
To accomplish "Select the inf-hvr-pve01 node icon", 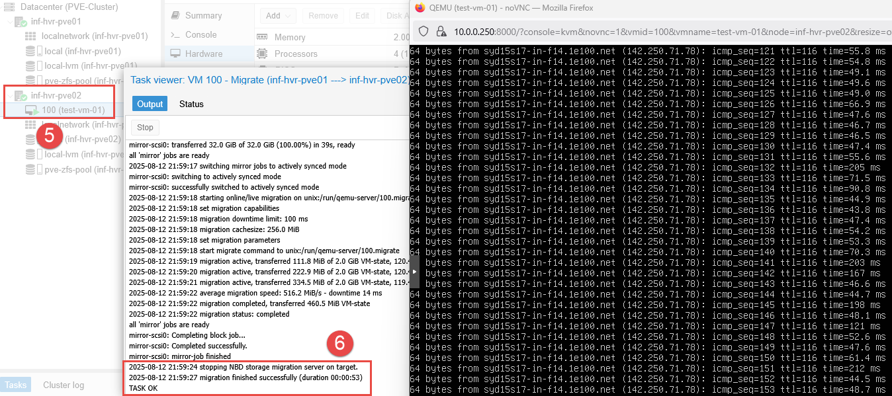I will 21,22.
